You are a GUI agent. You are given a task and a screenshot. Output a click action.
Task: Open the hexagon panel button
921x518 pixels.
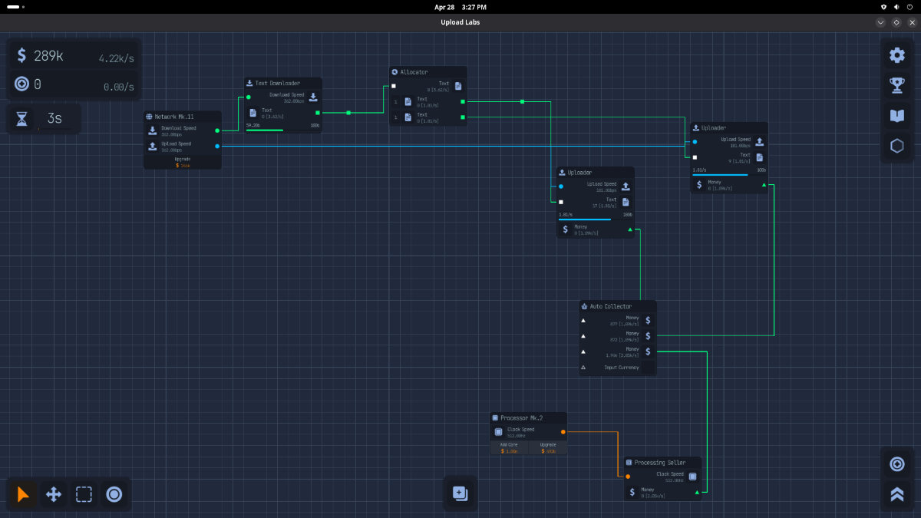tap(896, 145)
